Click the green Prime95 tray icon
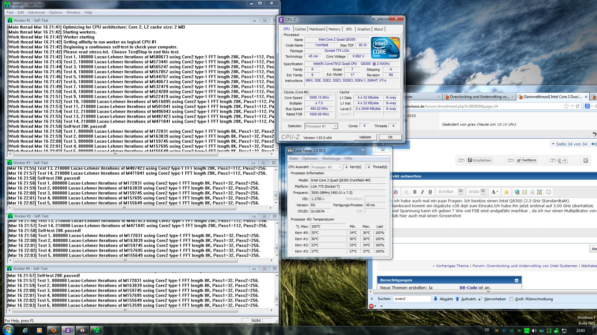This screenshot has height=335, width=597. 527,331
